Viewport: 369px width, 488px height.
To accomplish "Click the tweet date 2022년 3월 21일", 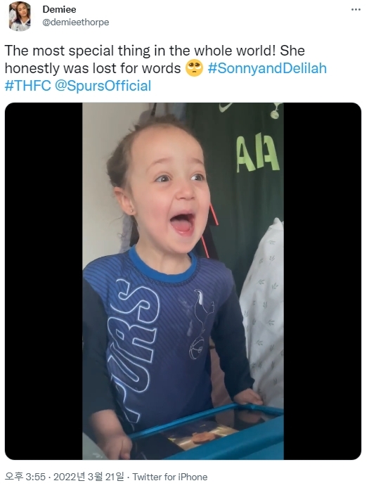I will tap(89, 477).
